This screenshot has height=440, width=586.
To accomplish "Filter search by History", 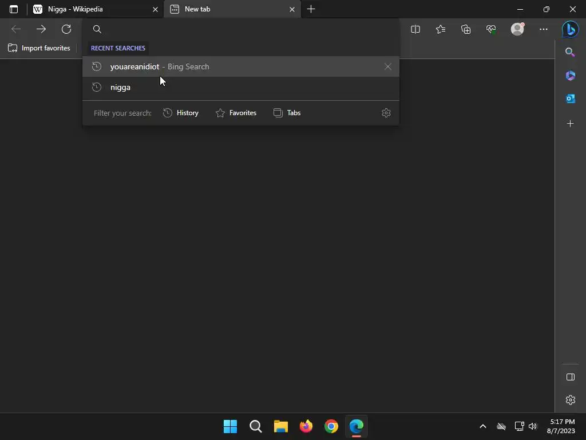I will tap(181, 113).
